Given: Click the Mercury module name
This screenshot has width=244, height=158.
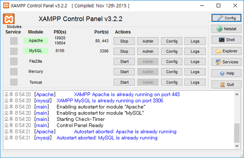Looking at the screenshot, I should 36,71.
